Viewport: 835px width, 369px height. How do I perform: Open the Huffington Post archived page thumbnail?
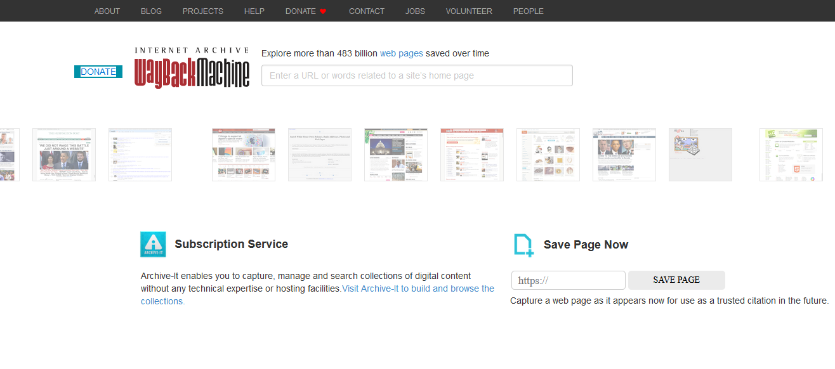pyautogui.click(x=64, y=155)
